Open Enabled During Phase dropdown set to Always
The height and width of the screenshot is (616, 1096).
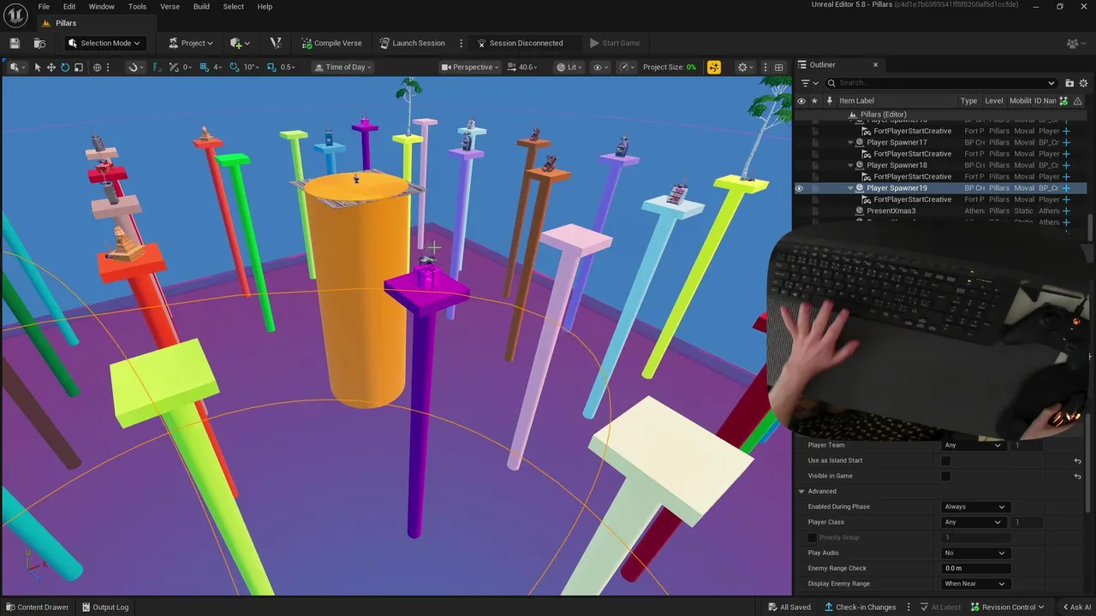coord(974,506)
